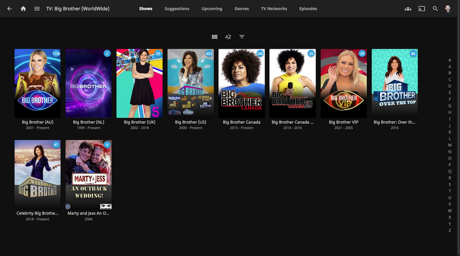Click the 403 episode count badge
Image resolution: width=460 pixels, height=256 pixels.
(x=209, y=54)
